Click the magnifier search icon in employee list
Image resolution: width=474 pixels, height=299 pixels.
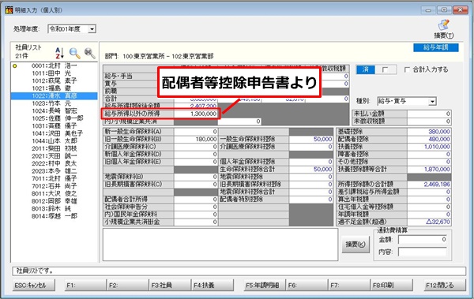[75, 53]
